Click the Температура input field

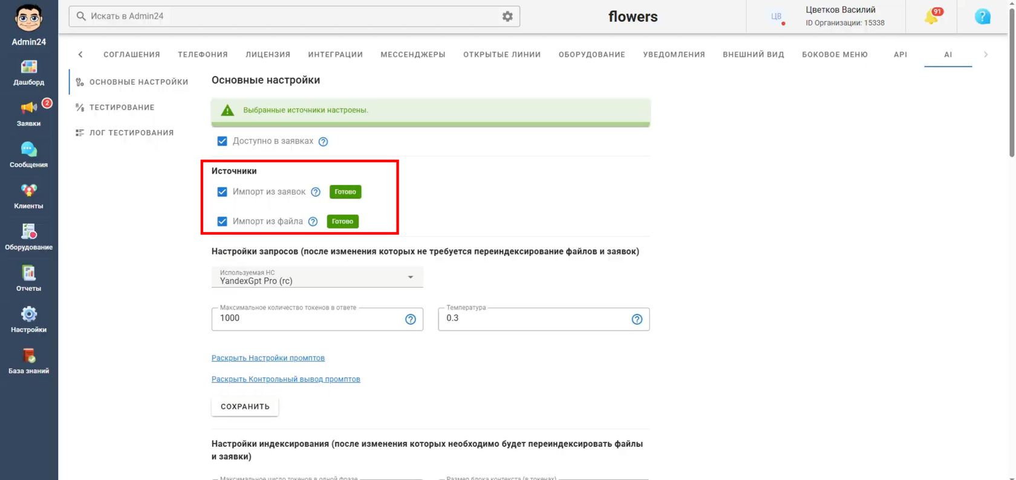[x=534, y=319]
